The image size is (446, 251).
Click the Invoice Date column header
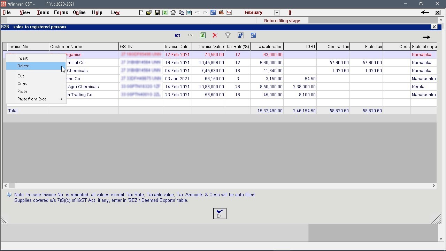(178, 47)
